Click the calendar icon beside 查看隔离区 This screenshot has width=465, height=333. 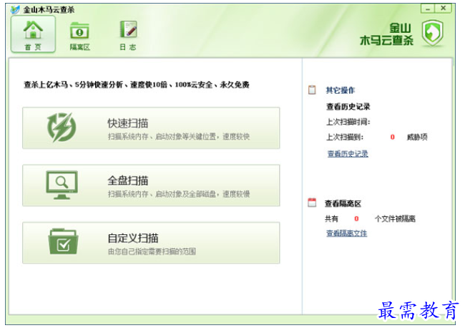312,203
